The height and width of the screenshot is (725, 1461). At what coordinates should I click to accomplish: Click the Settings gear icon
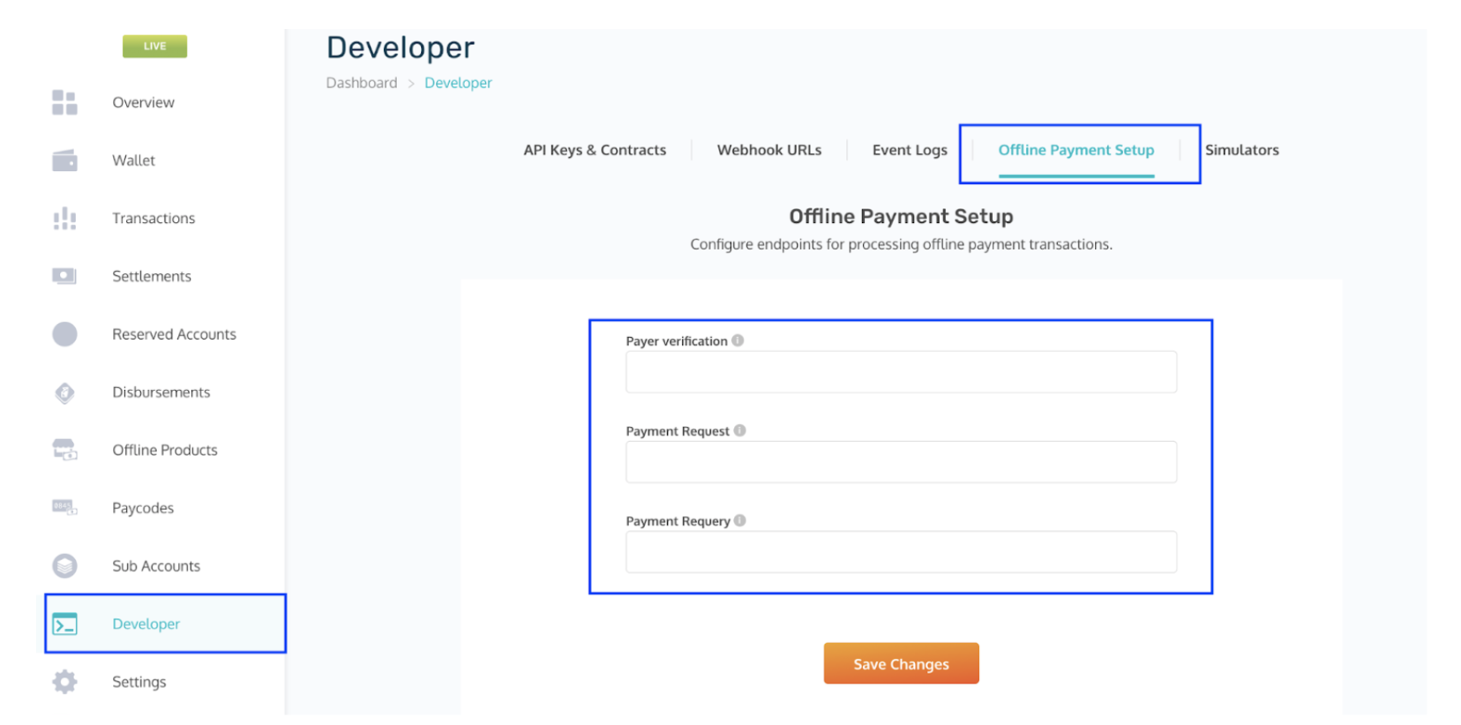pos(64,682)
